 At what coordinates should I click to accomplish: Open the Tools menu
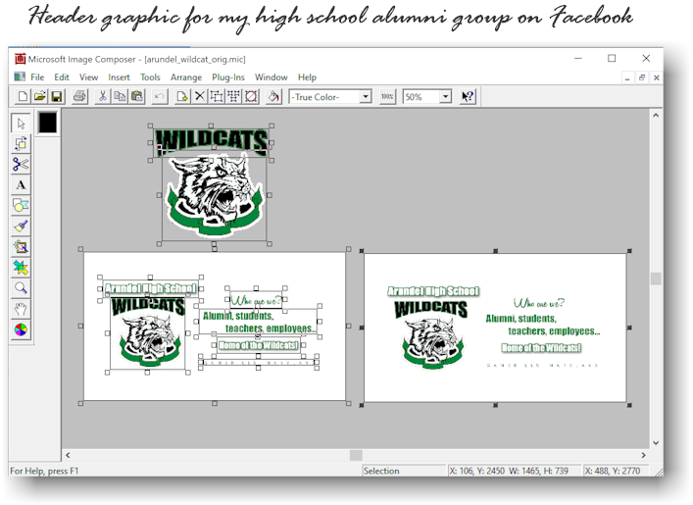click(150, 77)
